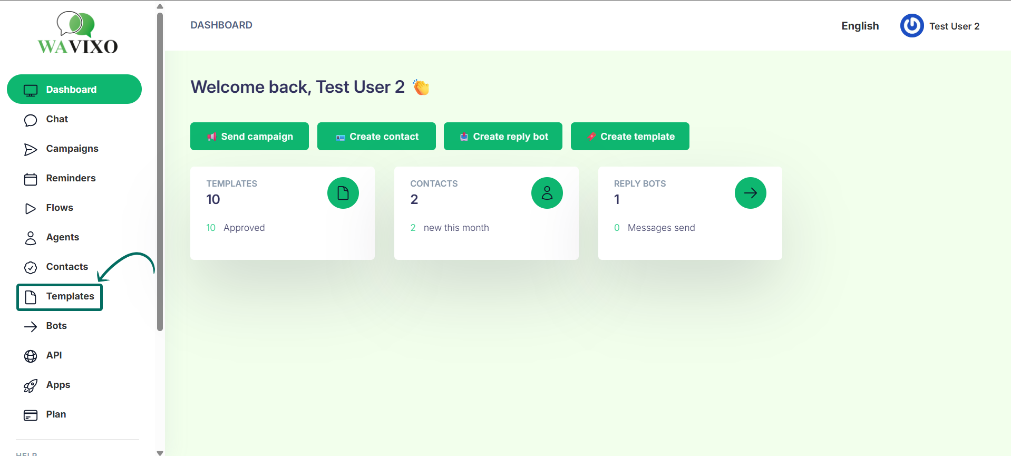
Task: Click the Reply Bots arrow circle icon
Action: 750,193
